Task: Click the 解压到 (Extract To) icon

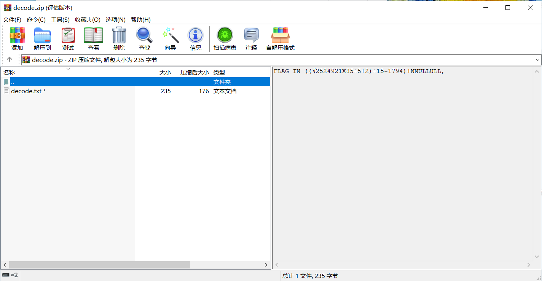Action: pyautogui.click(x=42, y=36)
